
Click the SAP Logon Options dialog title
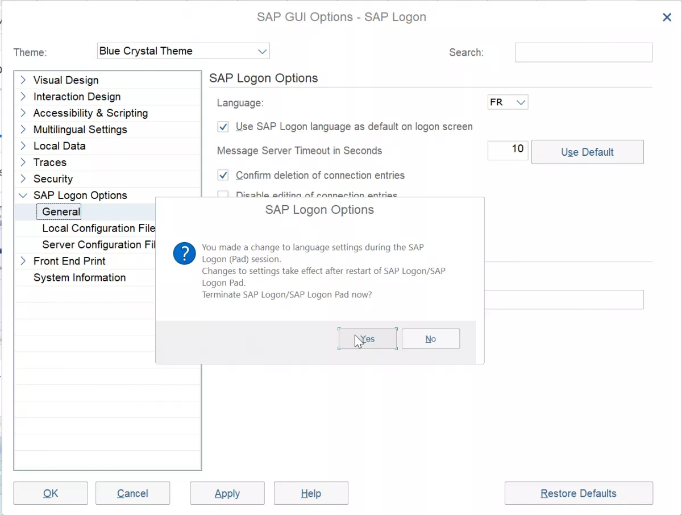pos(319,210)
